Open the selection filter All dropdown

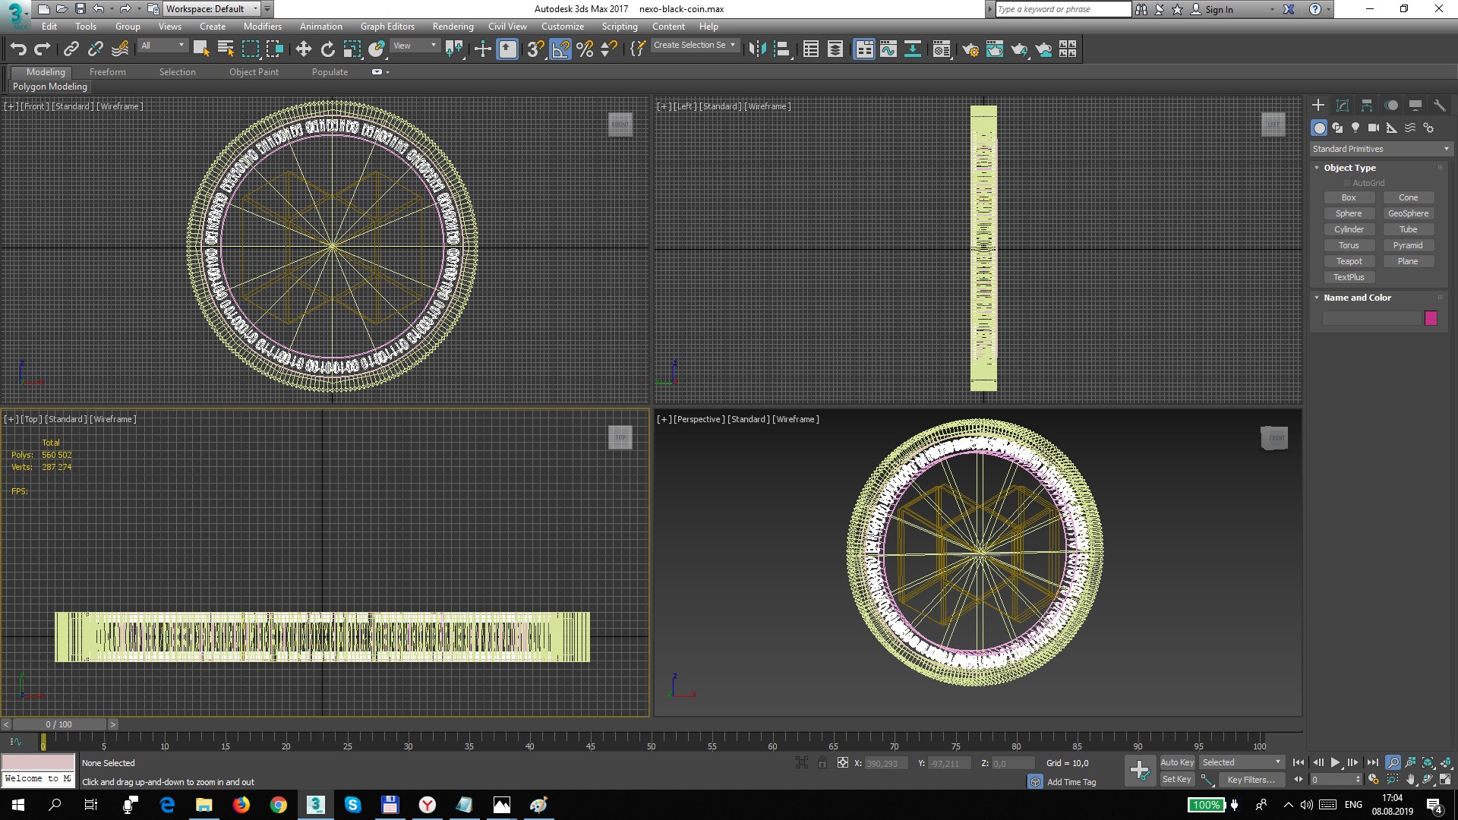click(163, 46)
